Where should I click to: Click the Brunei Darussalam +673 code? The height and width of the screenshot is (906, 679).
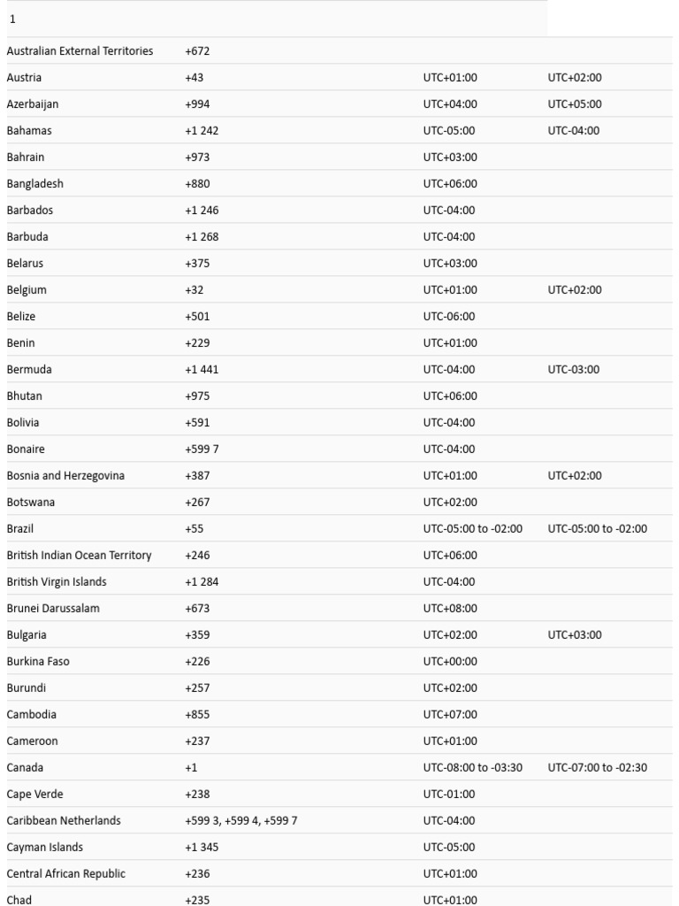pos(197,609)
